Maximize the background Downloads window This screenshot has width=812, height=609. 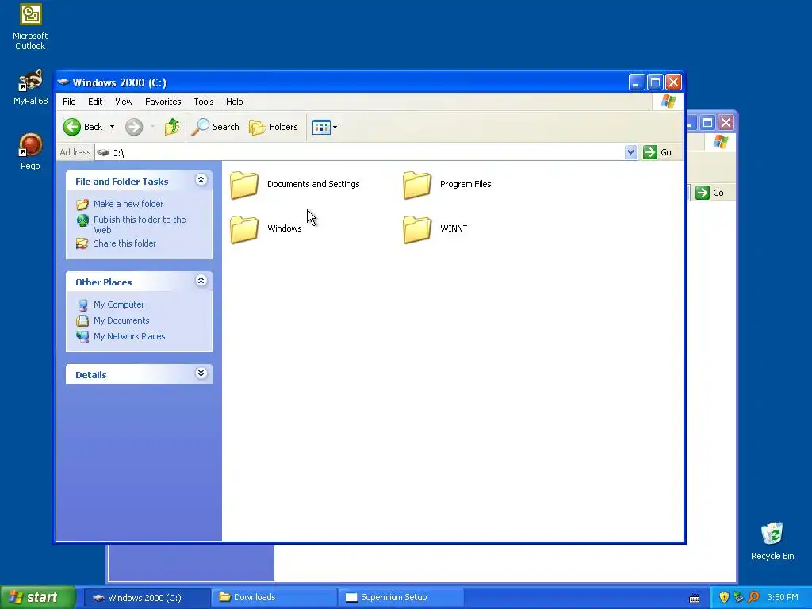point(707,123)
